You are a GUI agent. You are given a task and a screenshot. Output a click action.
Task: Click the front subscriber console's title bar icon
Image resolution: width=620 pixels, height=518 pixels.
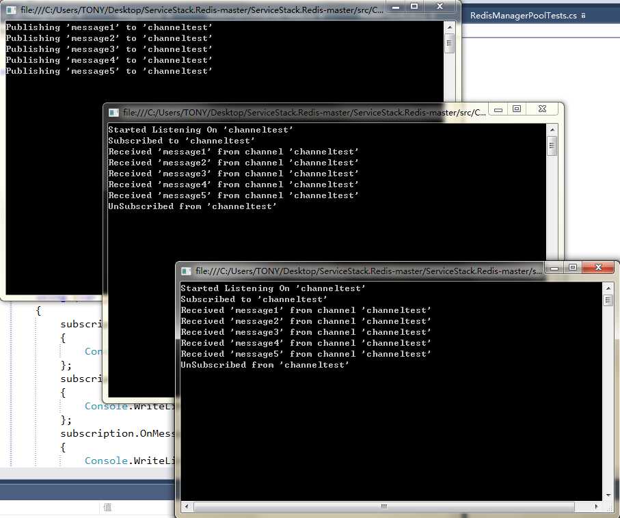[x=186, y=271]
